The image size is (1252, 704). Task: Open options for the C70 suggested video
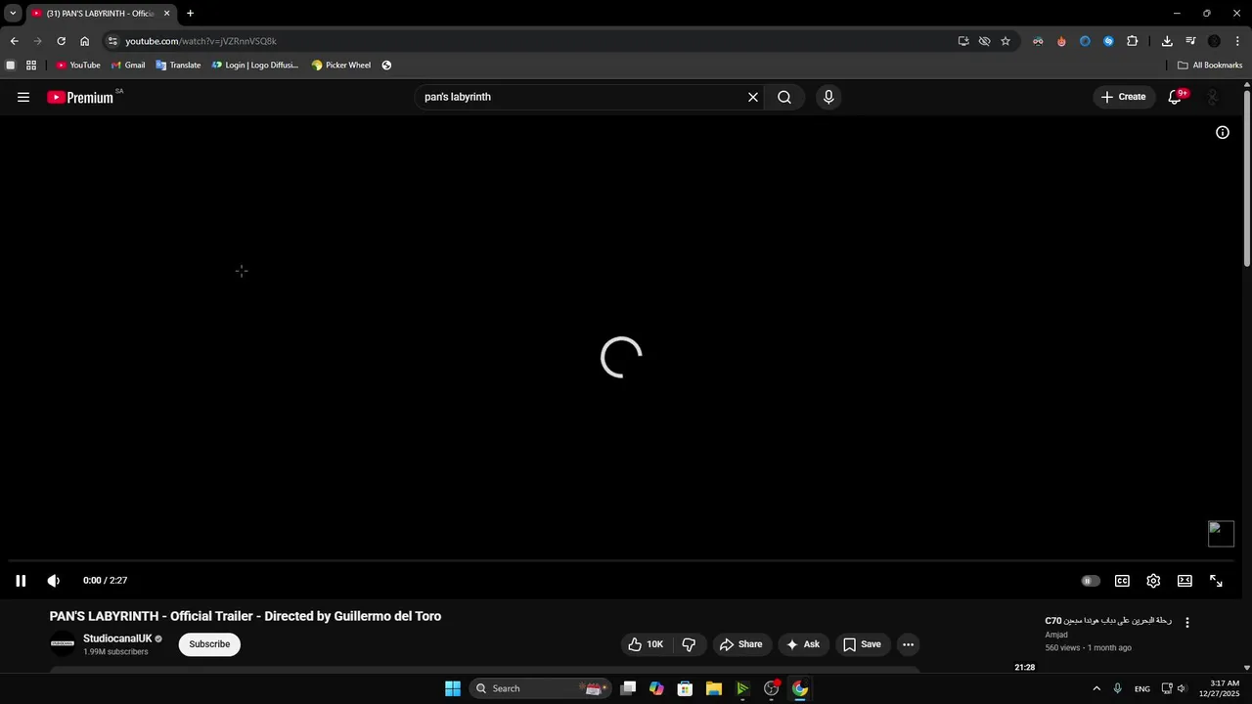[x=1187, y=623]
